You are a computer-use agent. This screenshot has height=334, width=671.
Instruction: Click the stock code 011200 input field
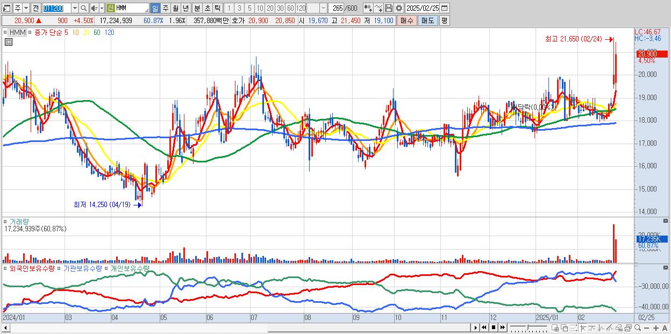coord(56,8)
